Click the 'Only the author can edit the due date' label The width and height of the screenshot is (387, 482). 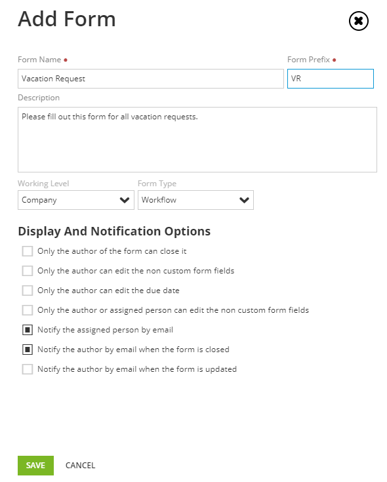click(108, 291)
